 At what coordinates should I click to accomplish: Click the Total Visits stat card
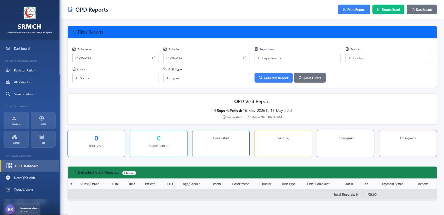click(x=96, y=144)
